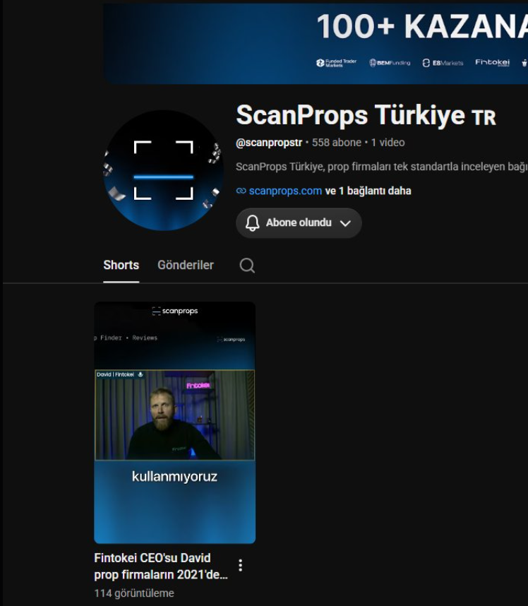Screen dimensions: 528x606
Task: Click the ScanProps channel avatar
Action: coord(163,170)
